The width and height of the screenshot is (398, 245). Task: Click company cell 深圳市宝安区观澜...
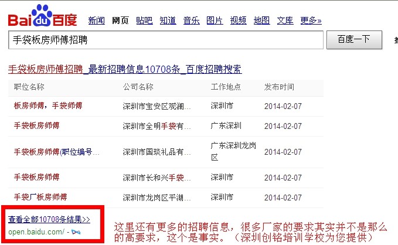[157, 106]
